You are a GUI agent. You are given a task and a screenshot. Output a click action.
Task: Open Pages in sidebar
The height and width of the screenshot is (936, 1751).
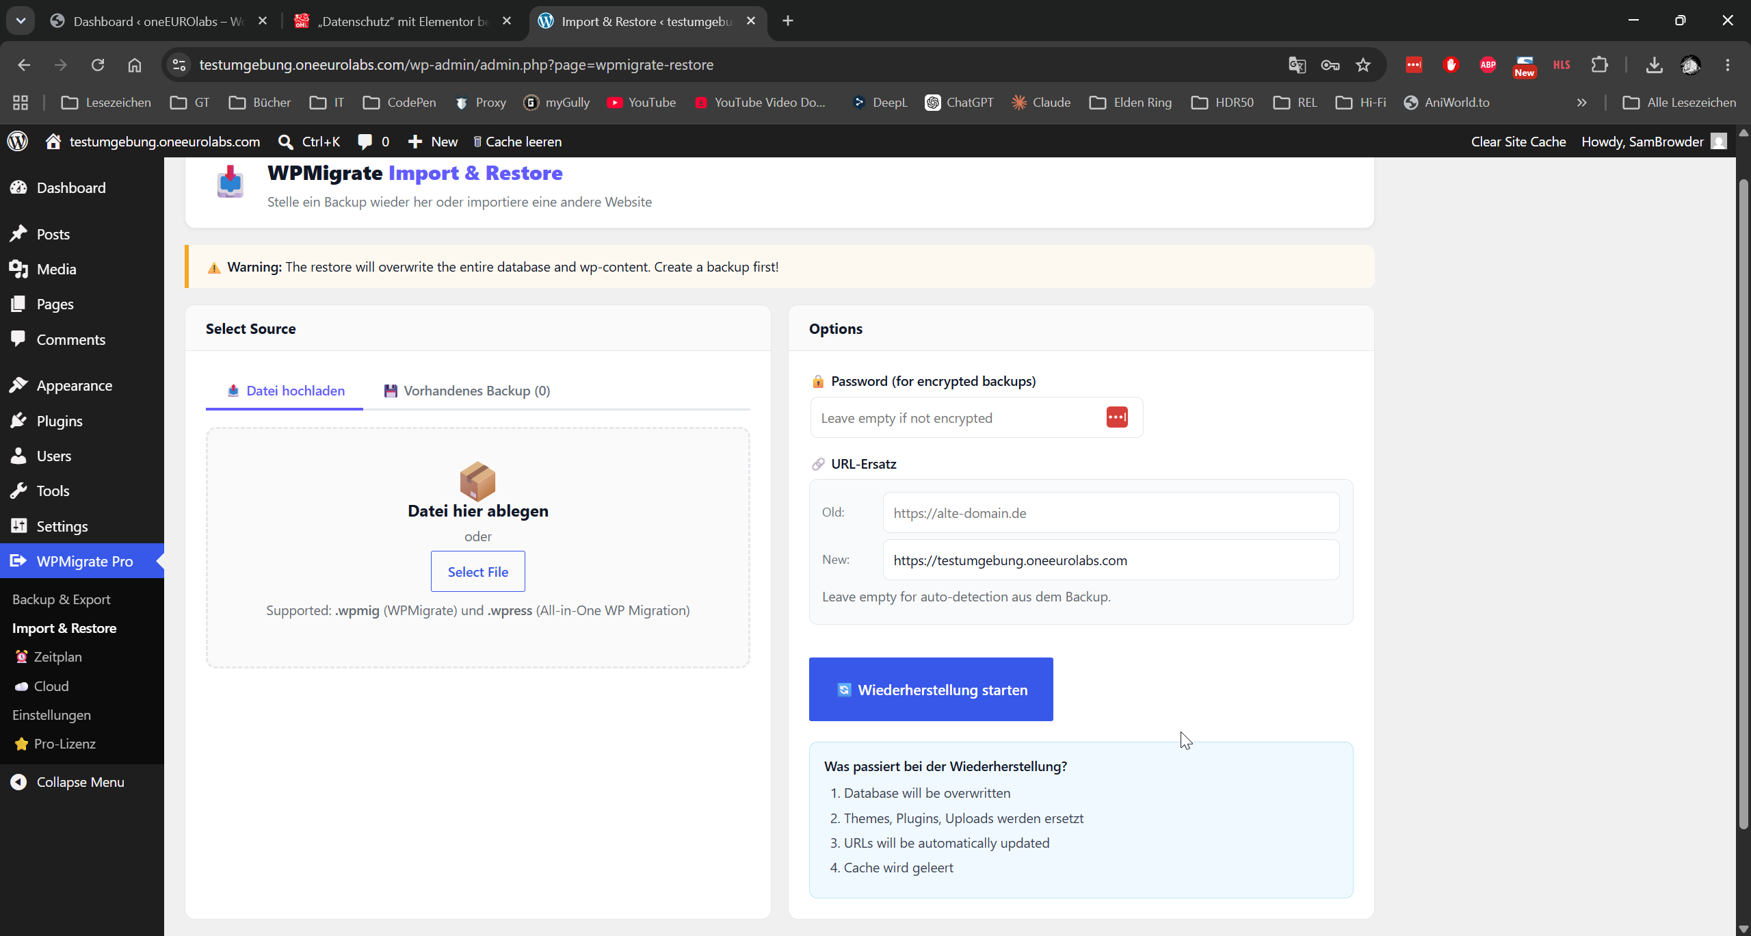(x=82, y=304)
